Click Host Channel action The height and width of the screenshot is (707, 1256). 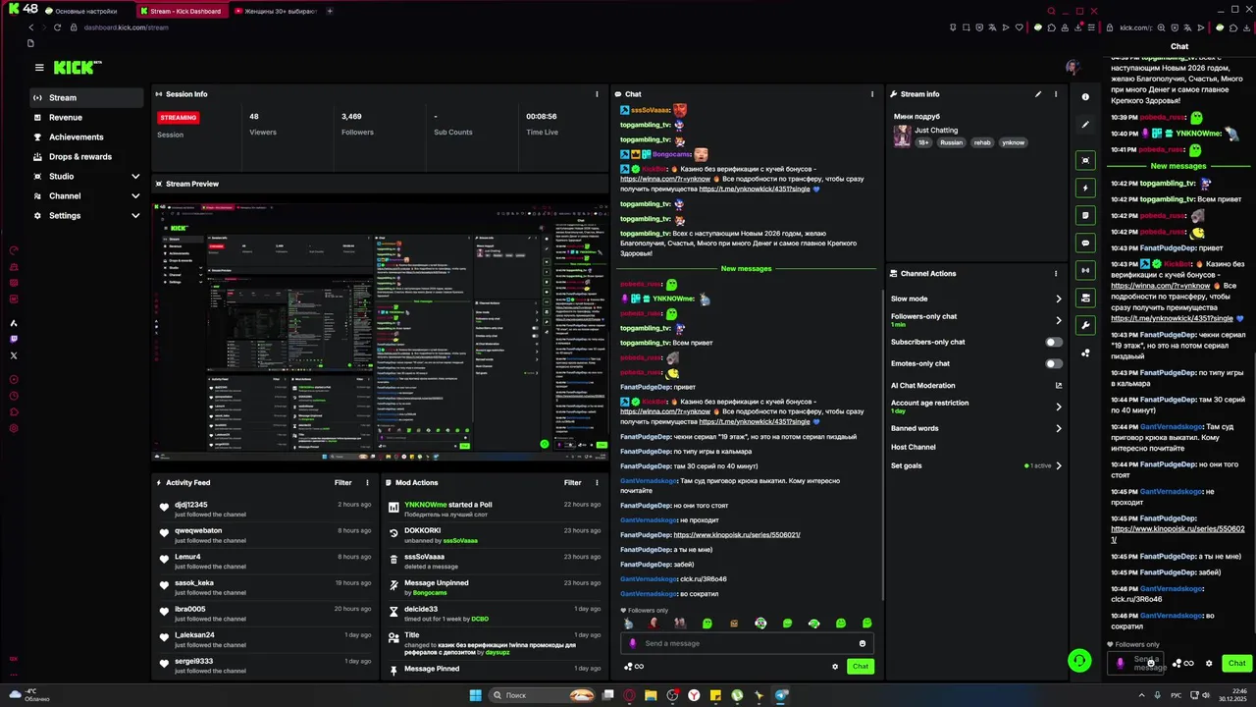[x=914, y=447]
